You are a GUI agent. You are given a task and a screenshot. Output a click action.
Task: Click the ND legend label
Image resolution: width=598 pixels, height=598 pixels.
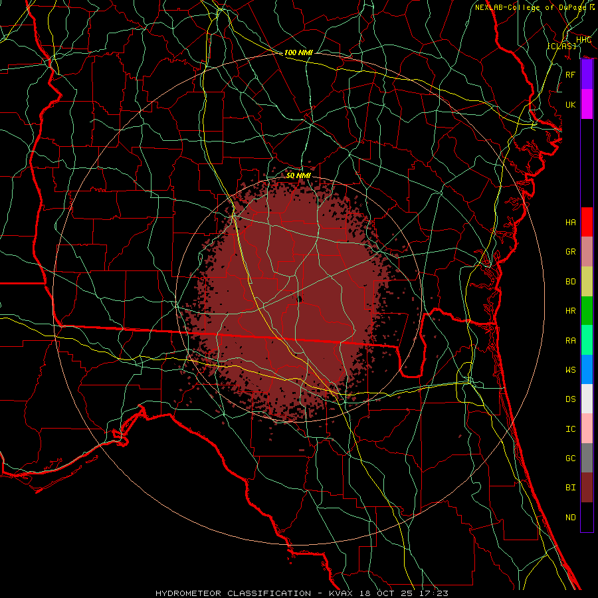pyautogui.click(x=571, y=518)
